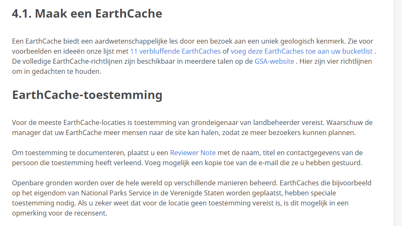Open the GSA-website link
This screenshot has height=226, width=402.
(274, 62)
